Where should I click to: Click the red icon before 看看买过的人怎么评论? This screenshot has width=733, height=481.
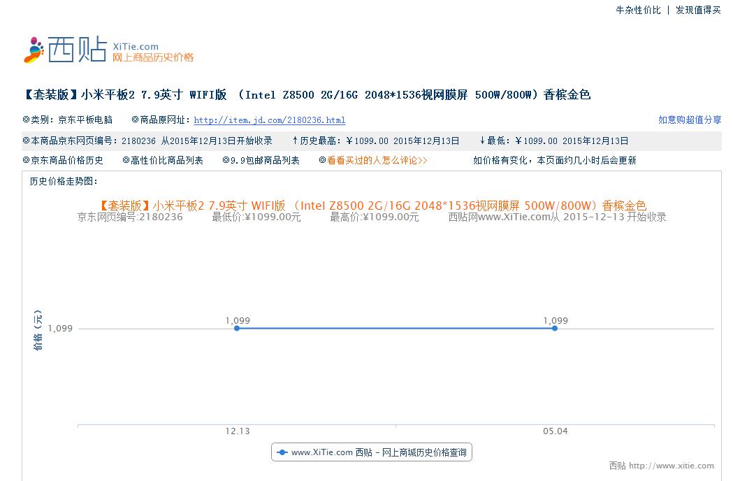[x=321, y=159]
